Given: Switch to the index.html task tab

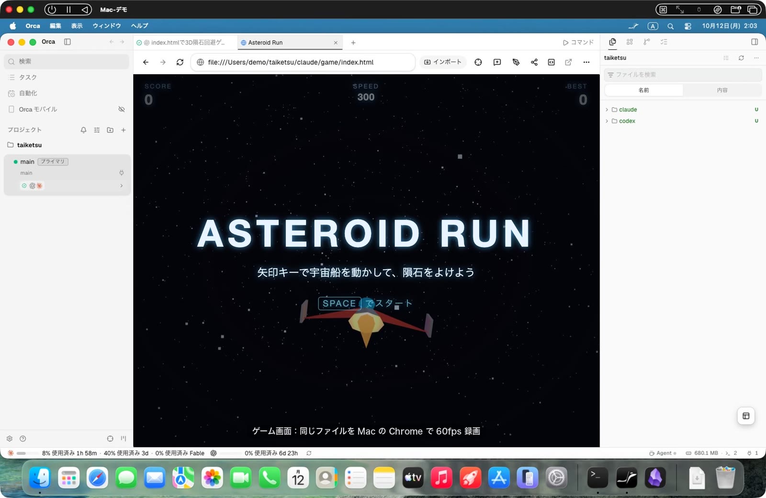Looking at the screenshot, I should point(185,43).
